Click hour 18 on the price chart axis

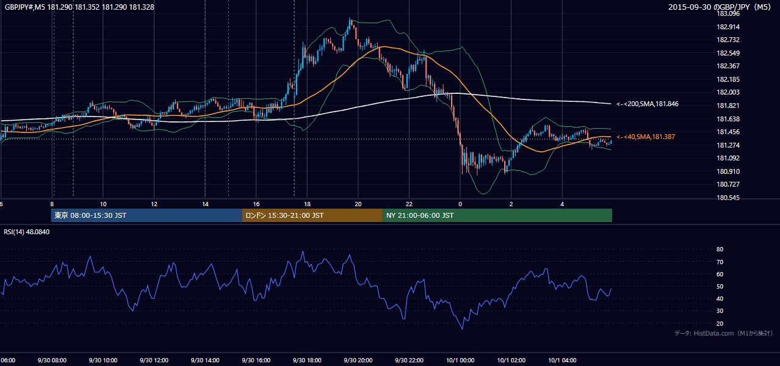point(307,204)
